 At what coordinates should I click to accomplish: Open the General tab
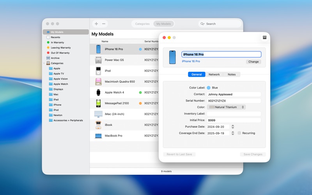click(197, 74)
